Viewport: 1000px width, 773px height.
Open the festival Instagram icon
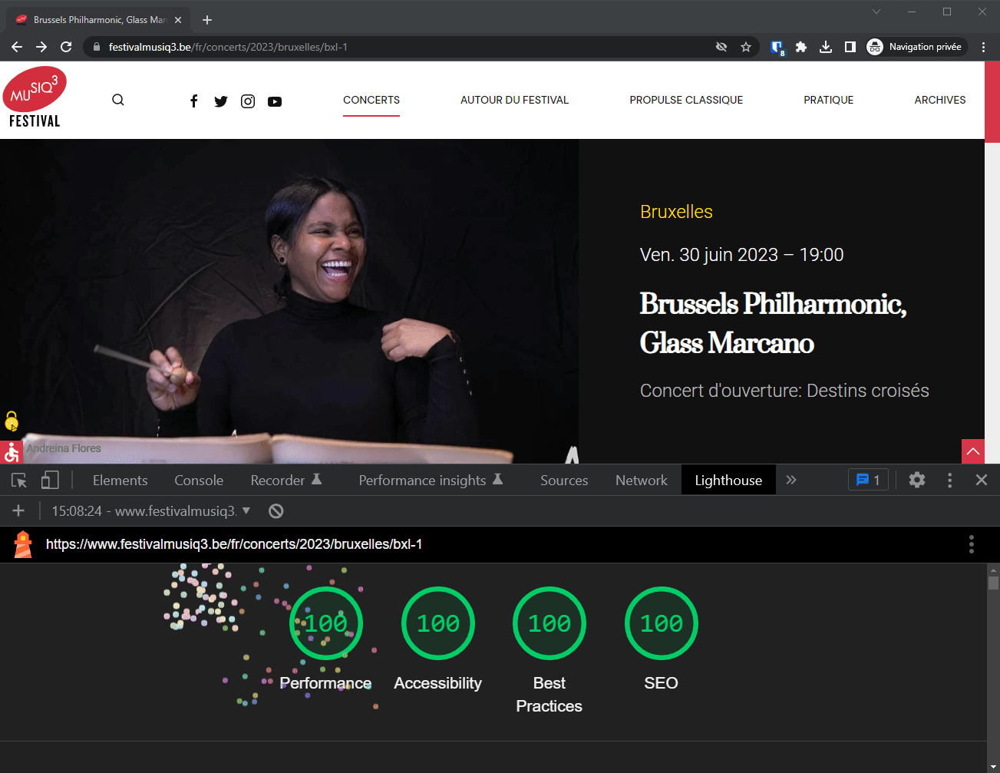[248, 101]
